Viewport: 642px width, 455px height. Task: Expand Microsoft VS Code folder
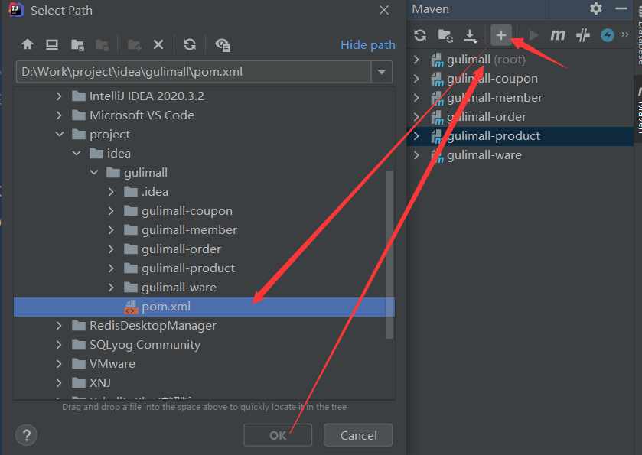click(x=59, y=115)
